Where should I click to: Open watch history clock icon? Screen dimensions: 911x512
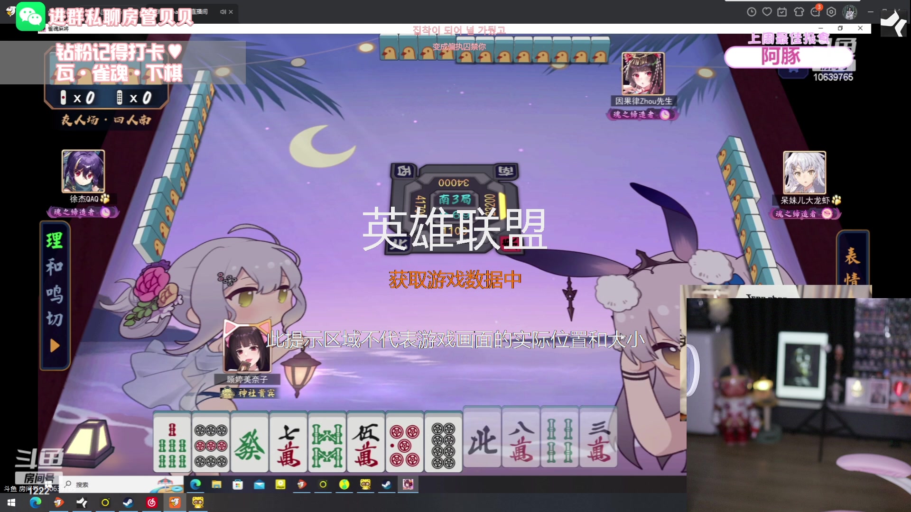[752, 12]
